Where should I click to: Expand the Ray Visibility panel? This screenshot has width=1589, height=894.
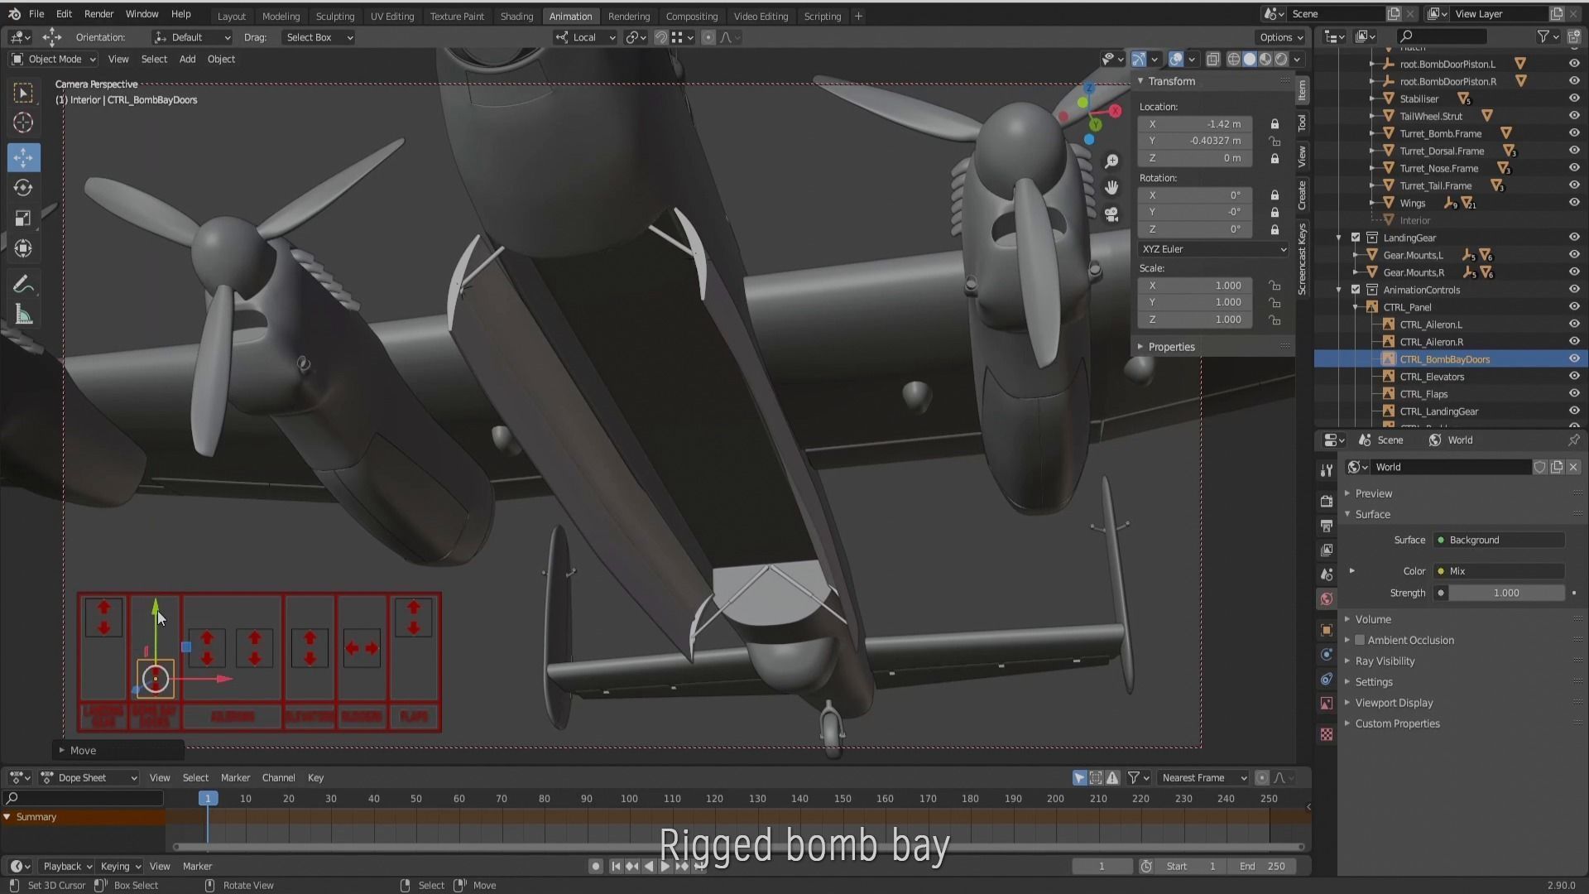pyautogui.click(x=1385, y=661)
